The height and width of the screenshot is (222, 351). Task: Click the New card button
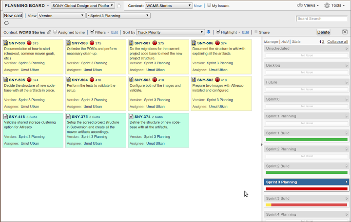pyautogui.click(x=13, y=16)
